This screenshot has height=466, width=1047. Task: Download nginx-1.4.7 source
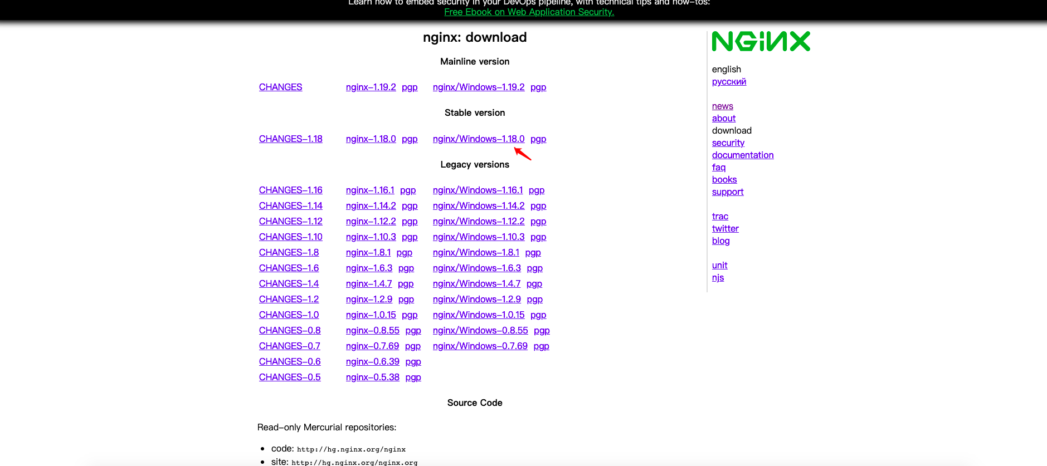pyautogui.click(x=369, y=284)
